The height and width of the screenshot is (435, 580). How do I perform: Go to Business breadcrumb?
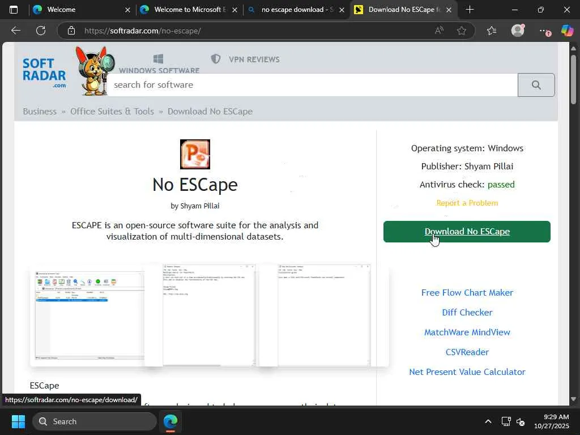point(40,112)
